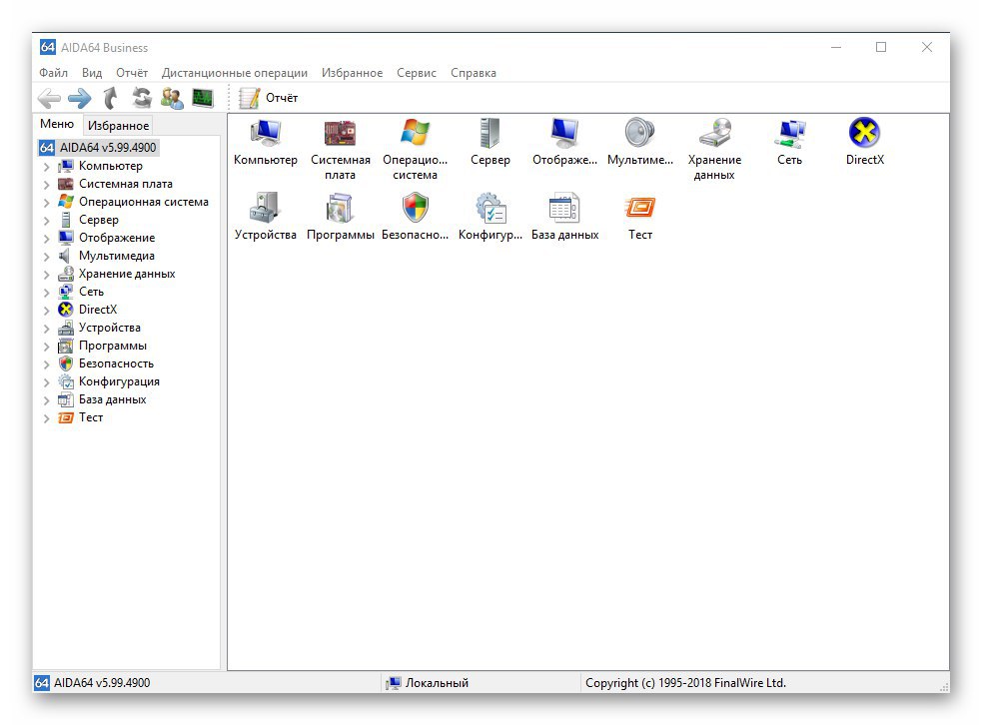Select Конфигурация in the tree
This screenshot has height=725, width=982.
click(x=118, y=381)
